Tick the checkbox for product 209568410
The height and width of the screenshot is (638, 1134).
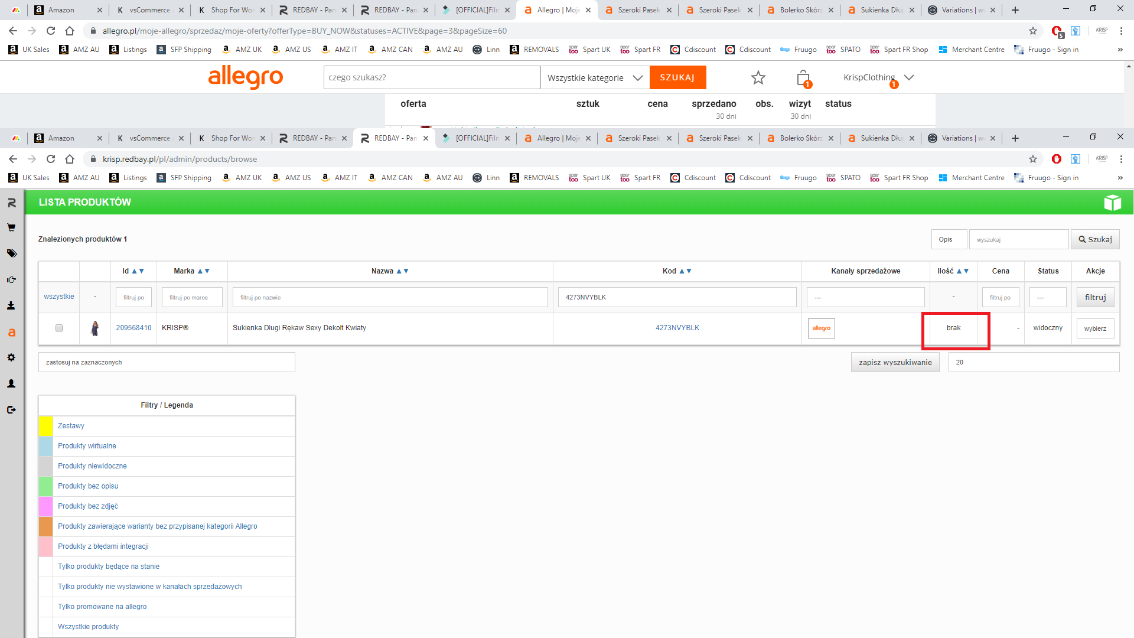(x=59, y=328)
